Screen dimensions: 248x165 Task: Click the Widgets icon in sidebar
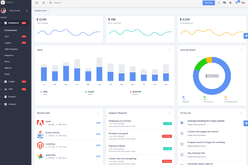(6, 104)
